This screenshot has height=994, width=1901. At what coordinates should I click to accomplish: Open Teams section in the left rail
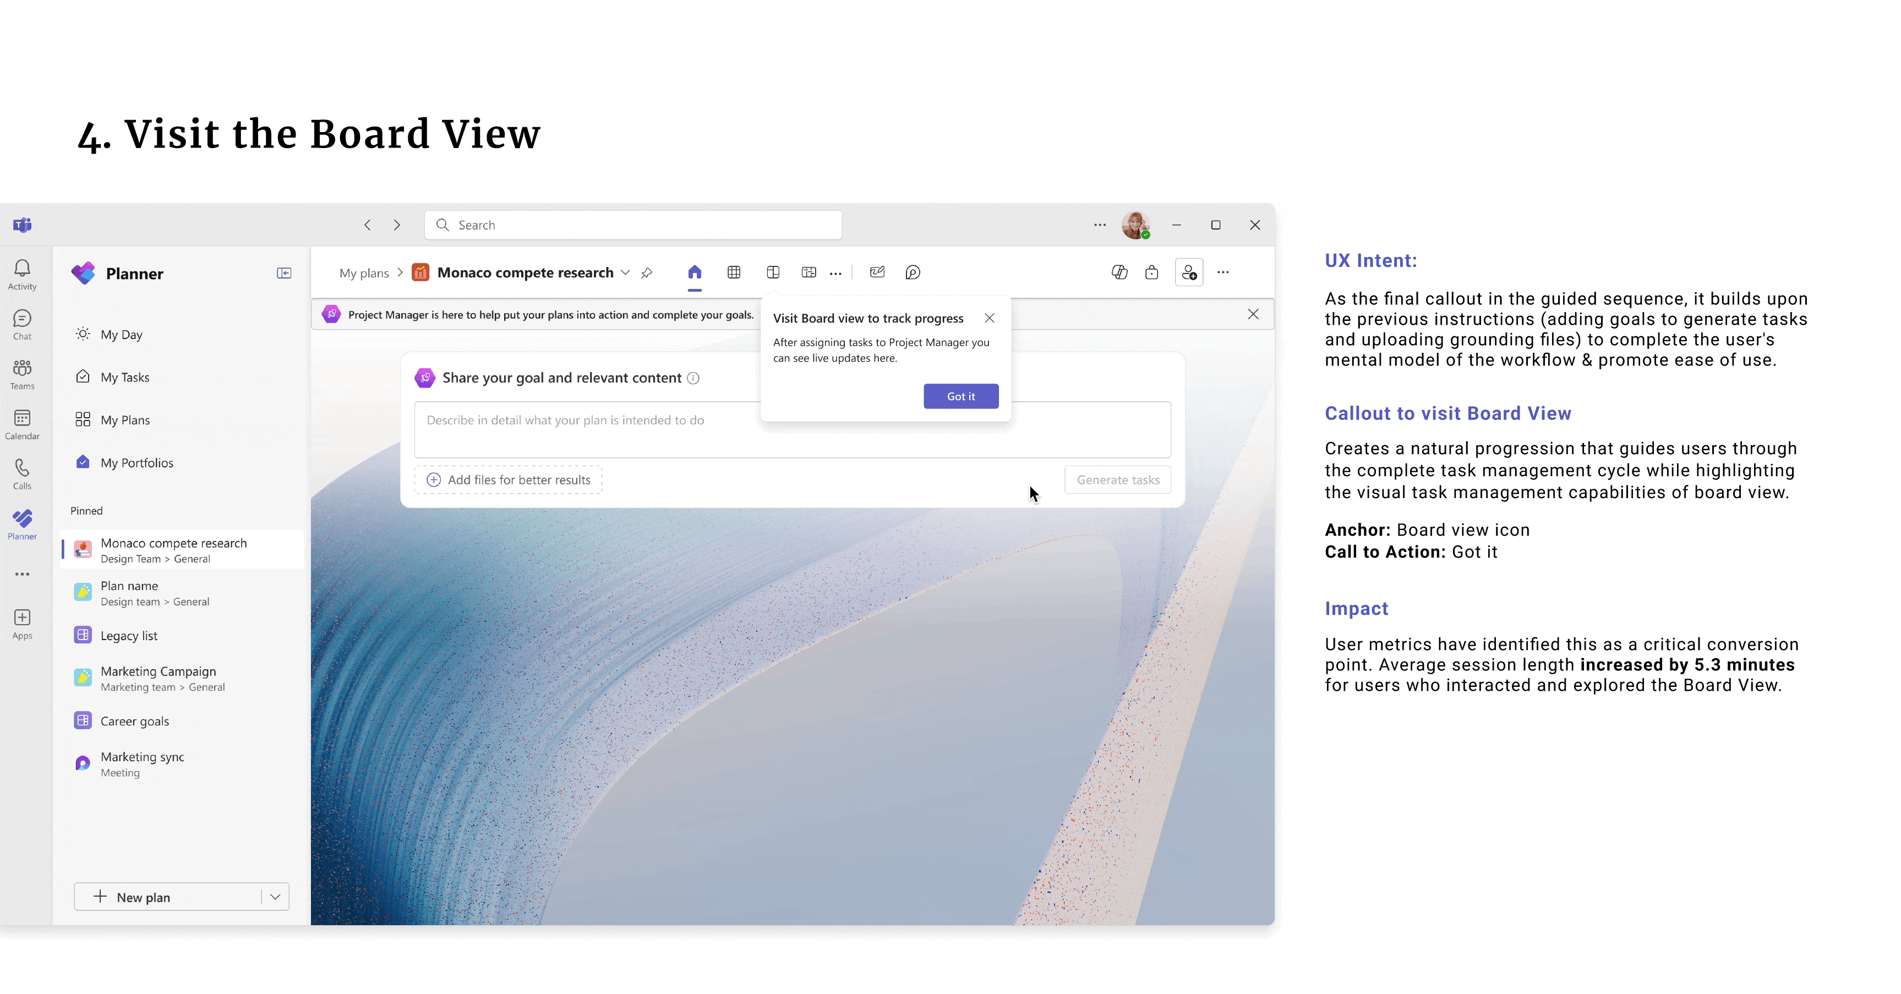[22, 374]
